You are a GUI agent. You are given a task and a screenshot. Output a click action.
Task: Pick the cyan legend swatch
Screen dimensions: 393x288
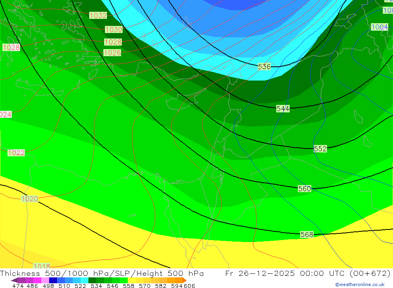pyautogui.click(x=84, y=280)
